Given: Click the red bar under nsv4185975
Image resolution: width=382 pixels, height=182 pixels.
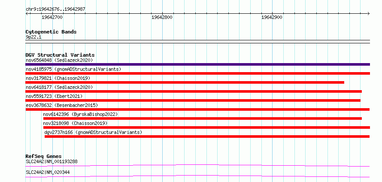Looking at the screenshot, I should (x=197, y=73).
